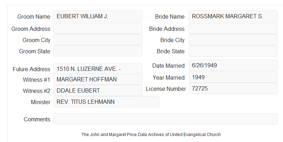Click the empty Bride Address field

pyautogui.click(x=233, y=28)
